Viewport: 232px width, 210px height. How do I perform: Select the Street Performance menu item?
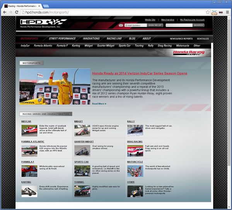click(x=62, y=39)
